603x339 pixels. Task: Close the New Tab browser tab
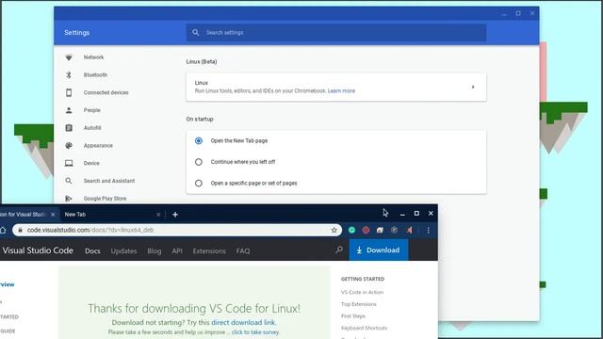(158, 215)
